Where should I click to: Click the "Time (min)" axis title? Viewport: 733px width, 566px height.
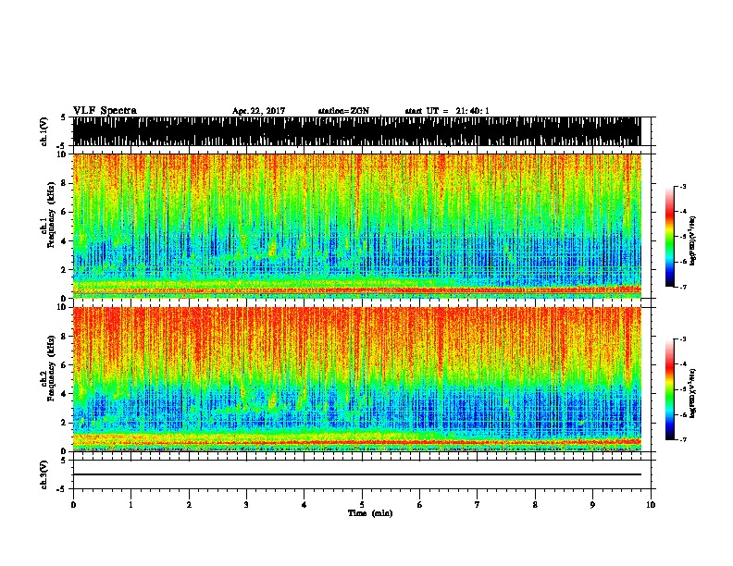(370, 513)
